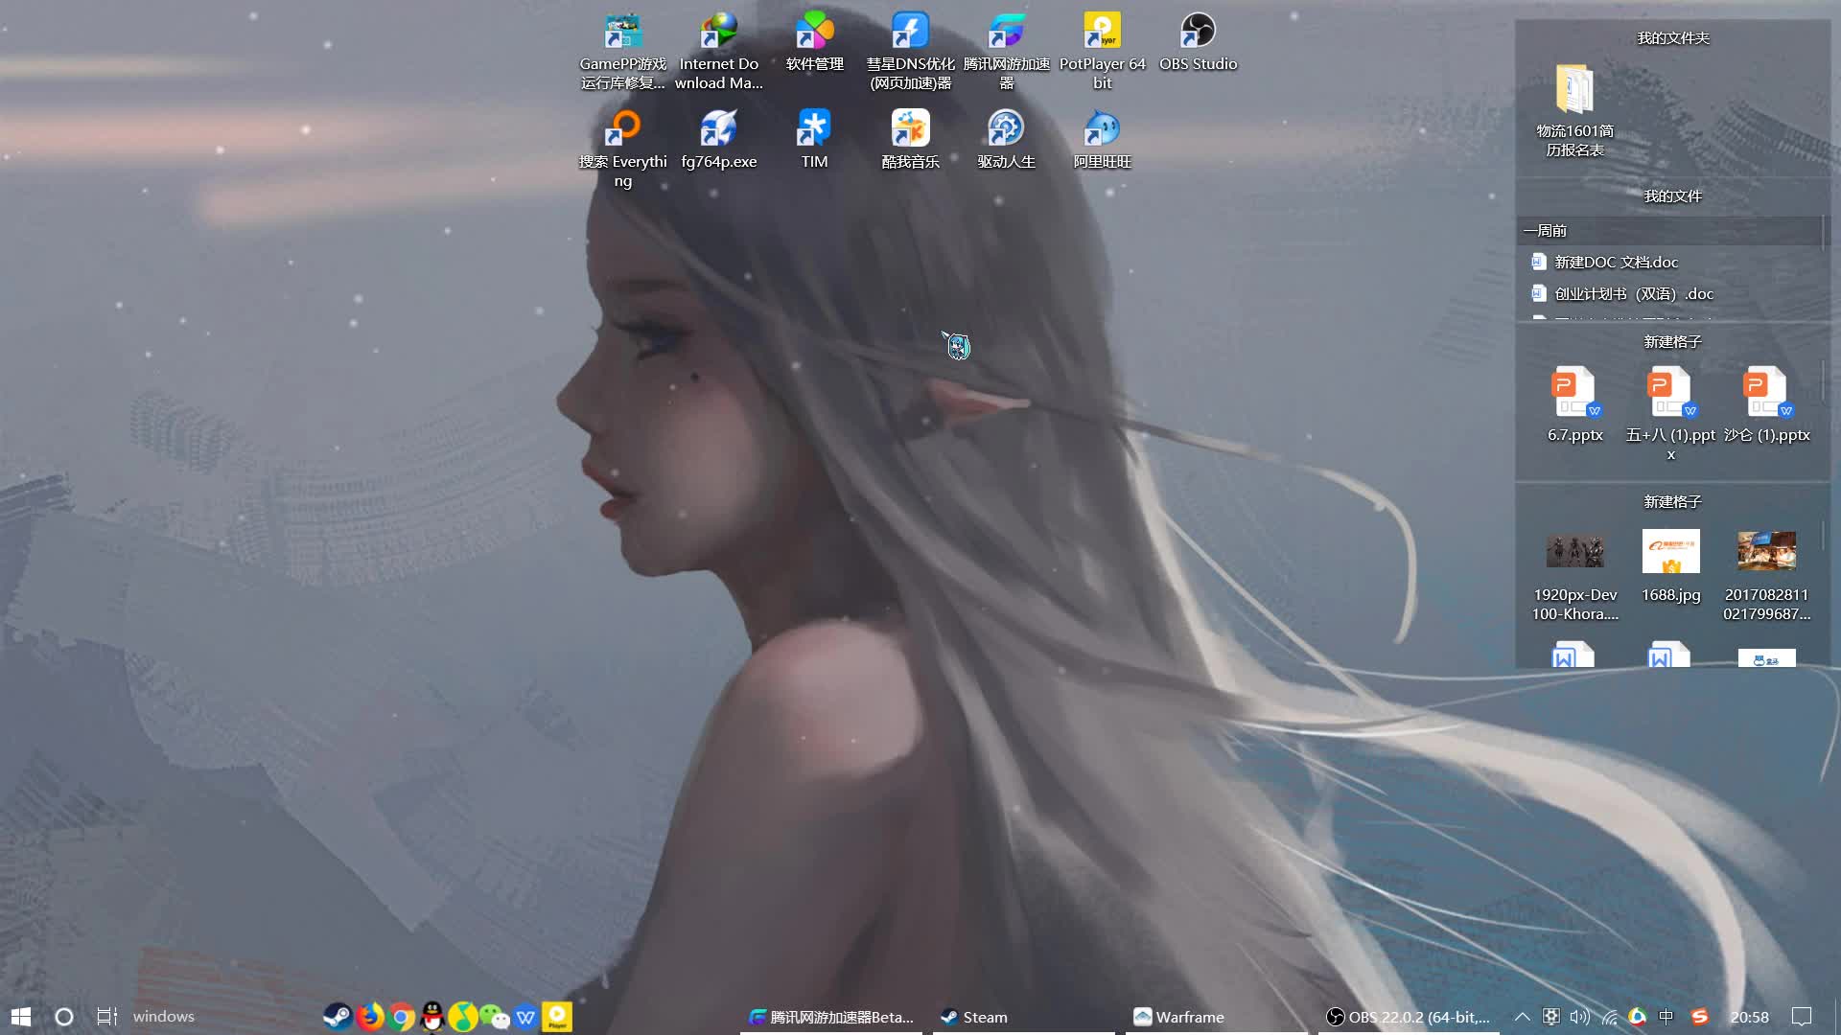Open the Action Center notifications
The image size is (1841, 1035).
tap(1802, 1016)
